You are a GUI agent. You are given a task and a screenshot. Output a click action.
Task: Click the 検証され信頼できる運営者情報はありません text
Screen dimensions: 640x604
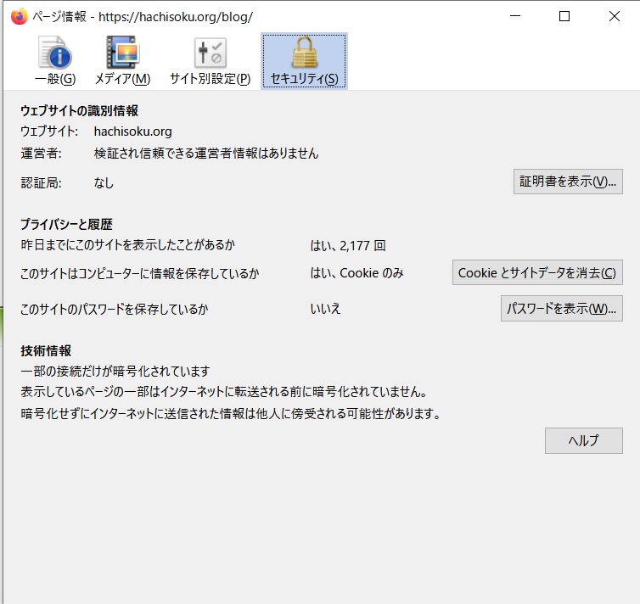pos(206,154)
